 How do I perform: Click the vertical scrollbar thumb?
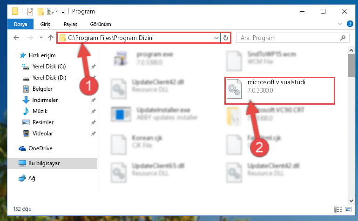[351, 66]
